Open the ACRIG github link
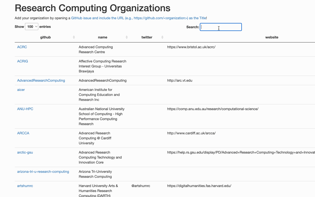This screenshot has height=197, width=315. point(22,61)
